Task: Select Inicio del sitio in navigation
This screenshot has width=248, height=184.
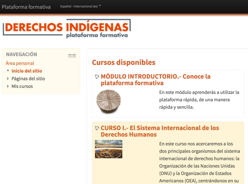Action: click(27, 71)
